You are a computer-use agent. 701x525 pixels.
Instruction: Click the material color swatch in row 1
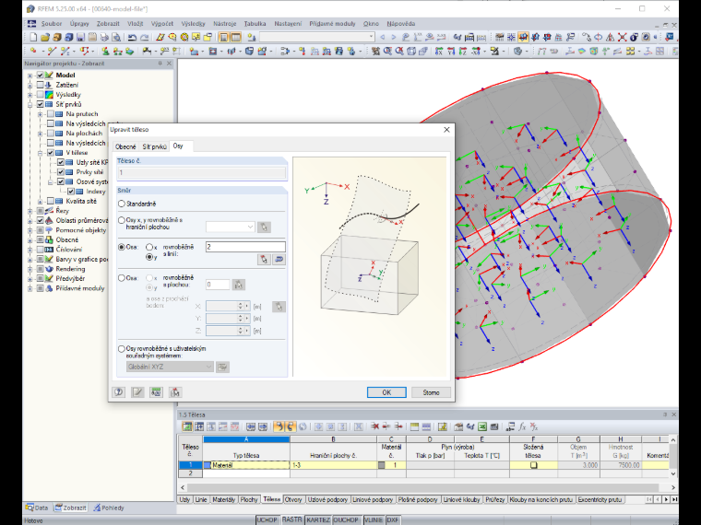381,465
